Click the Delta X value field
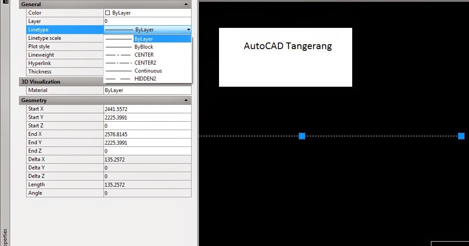This screenshot has width=469, height=246. tap(147, 159)
